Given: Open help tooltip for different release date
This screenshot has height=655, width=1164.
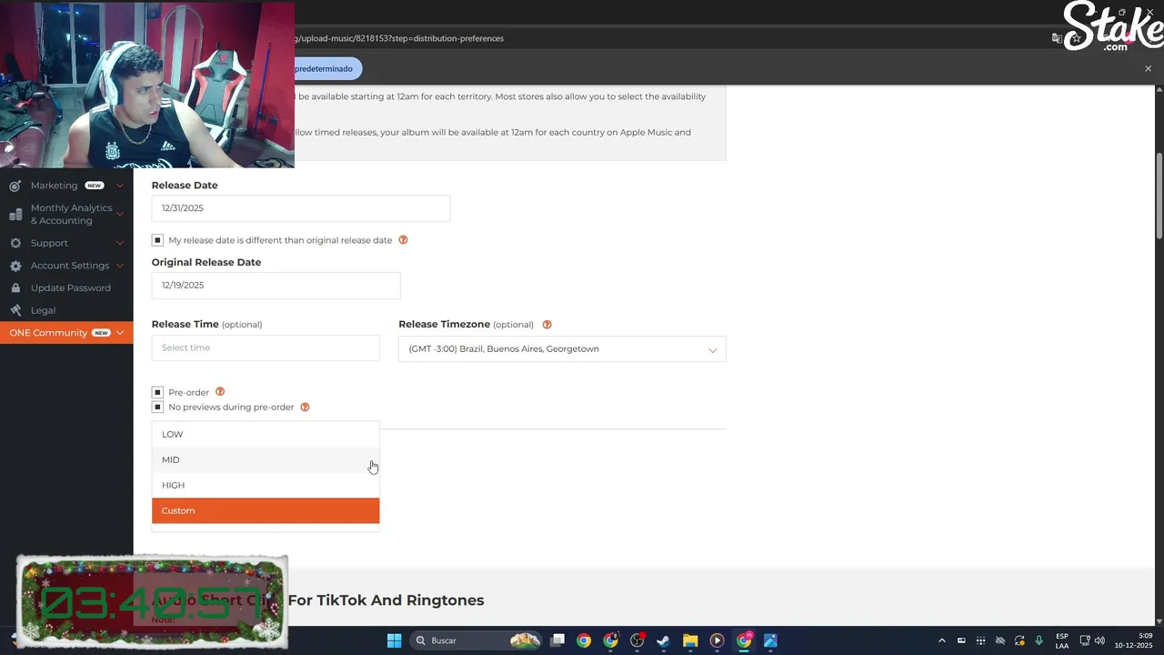Looking at the screenshot, I should coord(403,240).
